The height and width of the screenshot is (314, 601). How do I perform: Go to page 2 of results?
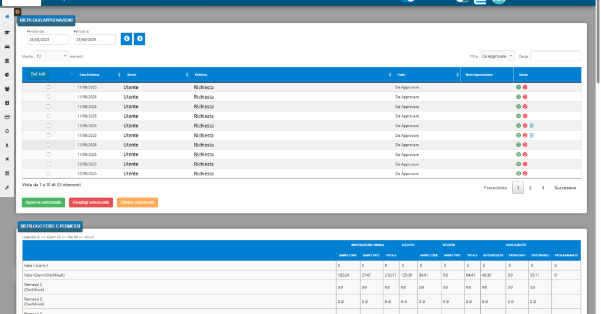click(530, 188)
